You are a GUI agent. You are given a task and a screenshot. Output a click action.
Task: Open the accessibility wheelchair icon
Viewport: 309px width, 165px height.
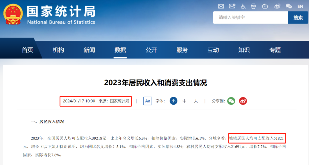[x=243, y=6]
